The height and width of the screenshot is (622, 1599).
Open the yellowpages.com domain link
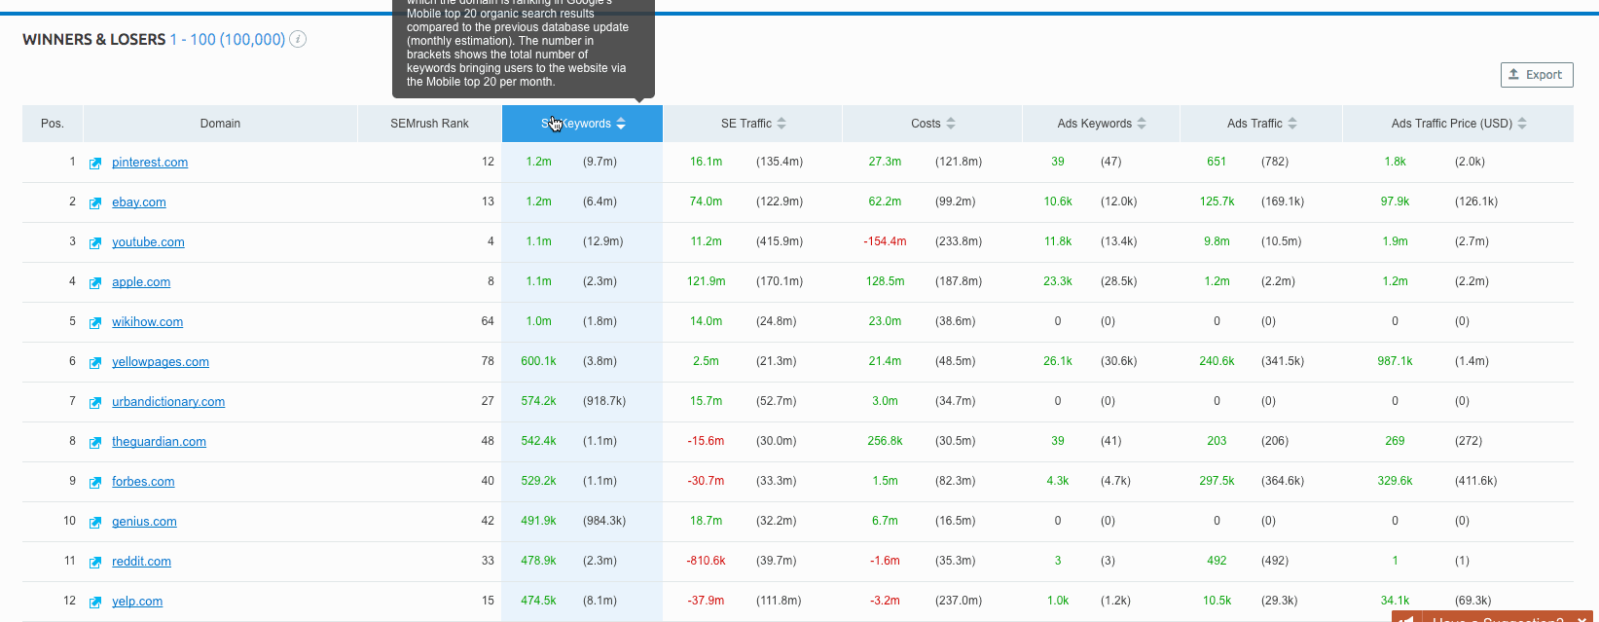click(x=161, y=362)
